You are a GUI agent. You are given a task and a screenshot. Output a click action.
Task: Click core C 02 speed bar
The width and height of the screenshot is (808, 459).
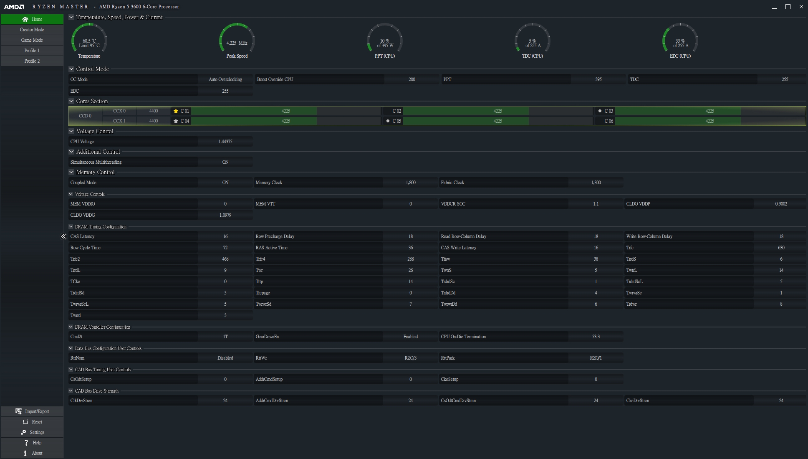click(498, 111)
